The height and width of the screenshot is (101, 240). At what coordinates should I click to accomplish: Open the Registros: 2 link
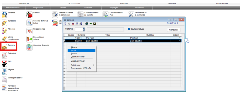tap(172, 23)
